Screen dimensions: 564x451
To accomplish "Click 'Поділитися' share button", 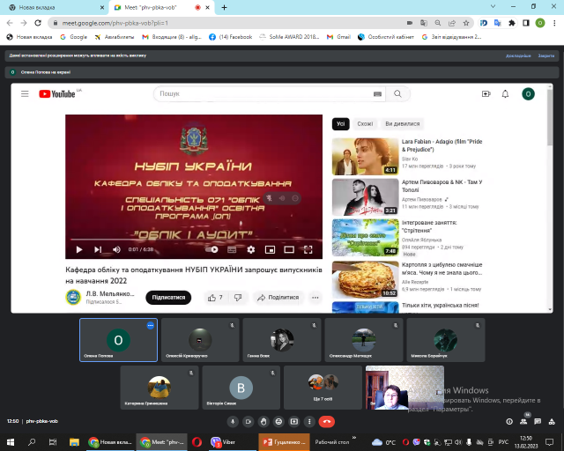I will coord(278,298).
